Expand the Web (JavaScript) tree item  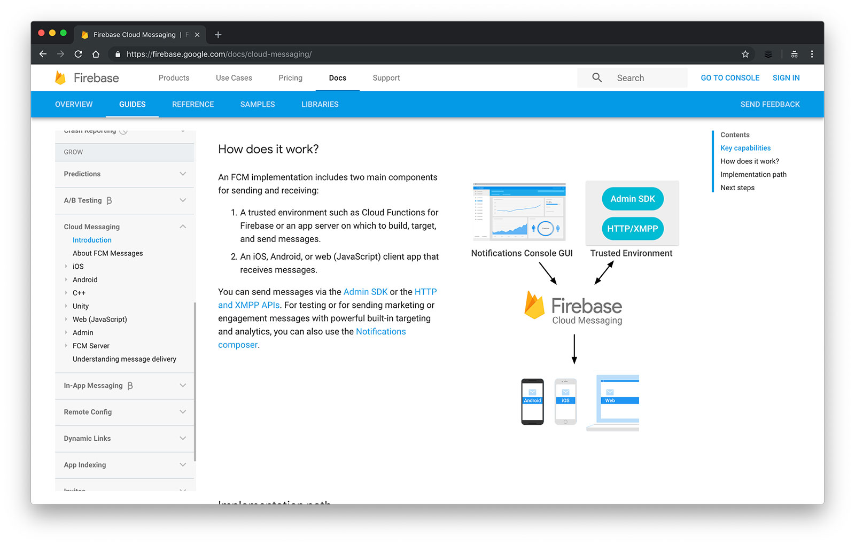66,319
